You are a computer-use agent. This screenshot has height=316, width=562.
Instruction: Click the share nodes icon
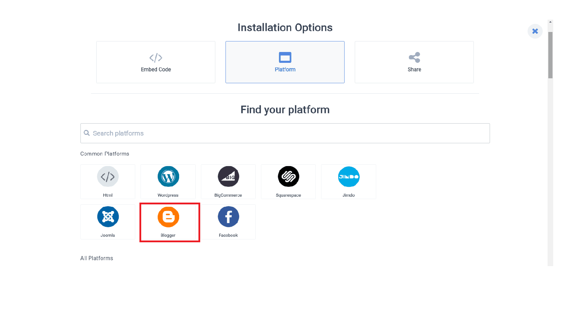[x=414, y=57]
